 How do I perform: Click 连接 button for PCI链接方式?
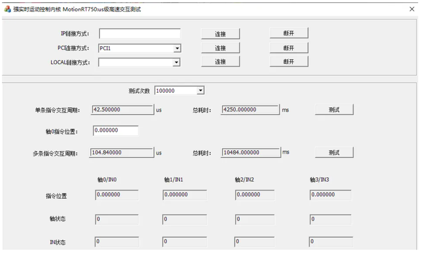(x=220, y=48)
